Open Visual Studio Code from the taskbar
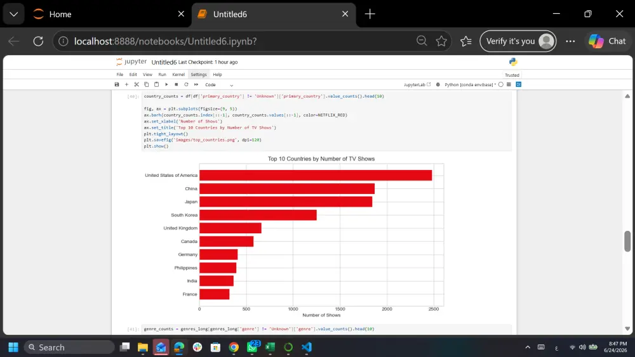 pos(307,347)
